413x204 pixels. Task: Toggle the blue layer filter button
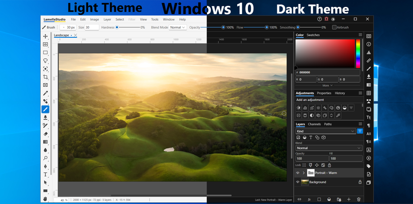coord(360,131)
